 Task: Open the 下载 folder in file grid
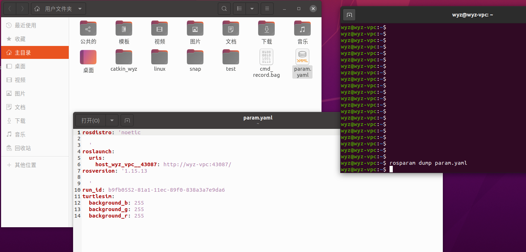266,32
